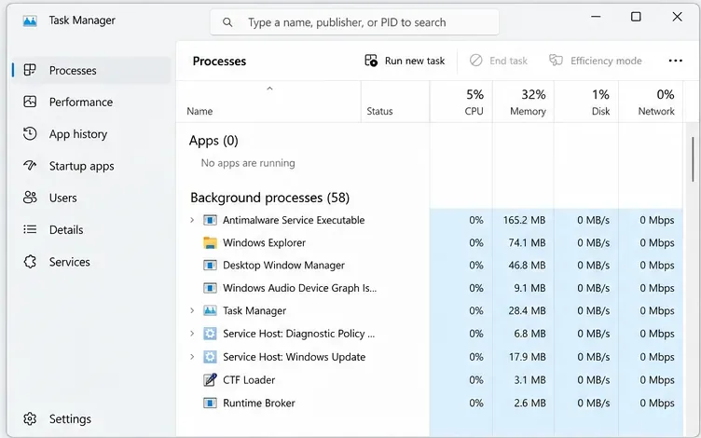Click the Background processes (58) heading
The height and width of the screenshot is (438, 701).
click(x=270, y=198)
